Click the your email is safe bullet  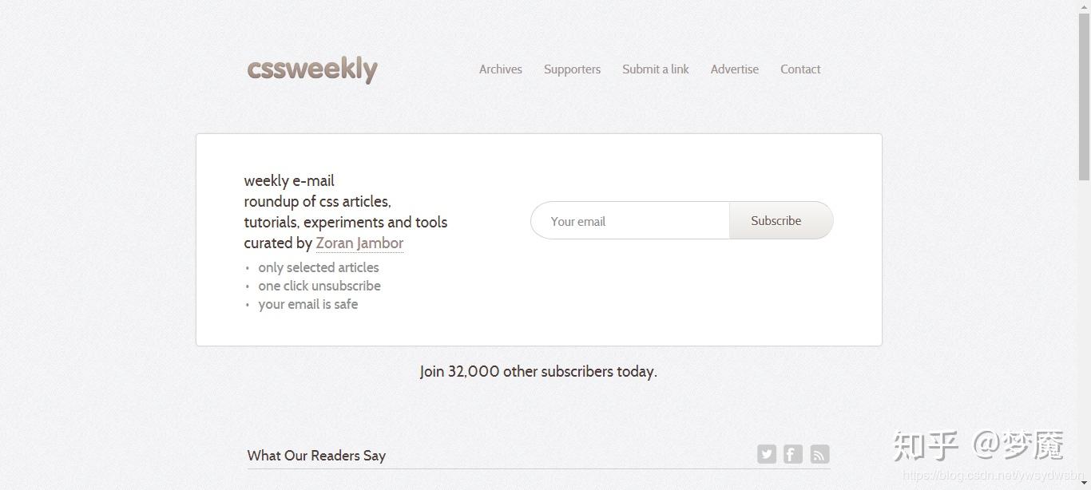307,304
